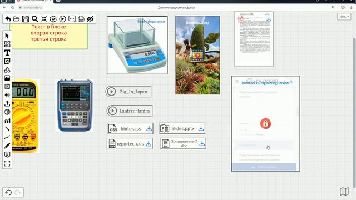Click the reportech.xls file name
The height and width of the screenshot is (200, 356).
pos(130,144)
